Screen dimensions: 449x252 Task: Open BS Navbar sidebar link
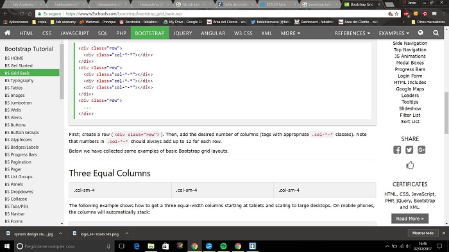point(15,214)
